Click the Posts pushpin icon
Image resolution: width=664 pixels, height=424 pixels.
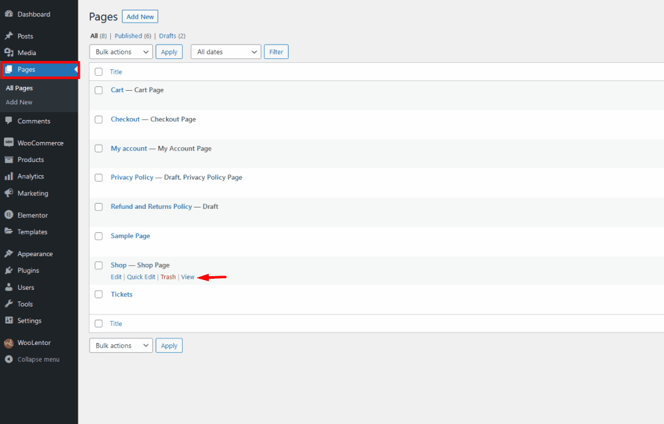click(9, 36)
